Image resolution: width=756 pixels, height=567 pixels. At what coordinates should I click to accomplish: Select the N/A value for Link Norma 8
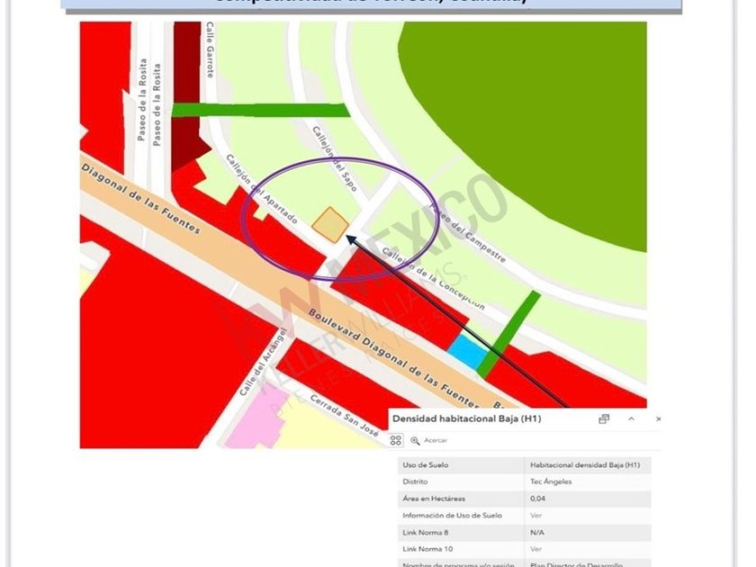pyautogui.click(x=536, y=532)
